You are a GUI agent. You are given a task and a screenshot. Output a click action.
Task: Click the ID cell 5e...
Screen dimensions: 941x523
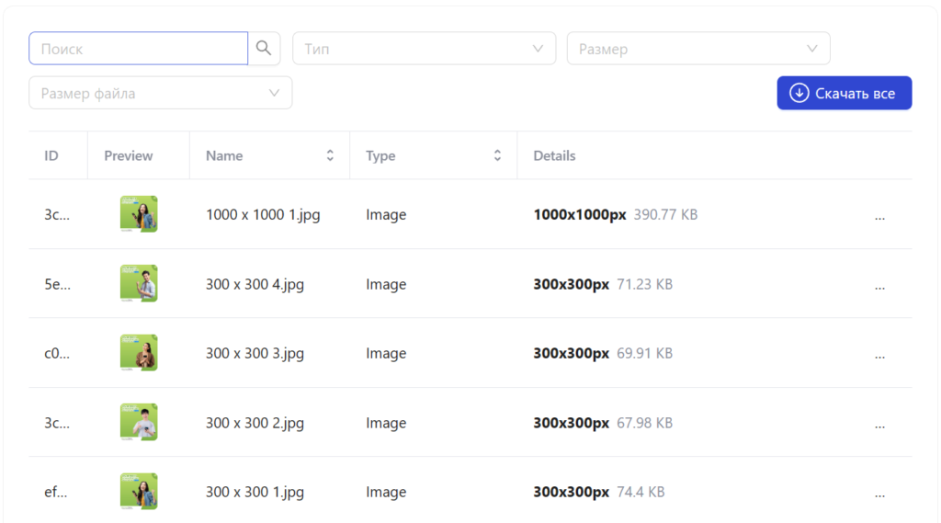tap(58, 284)
